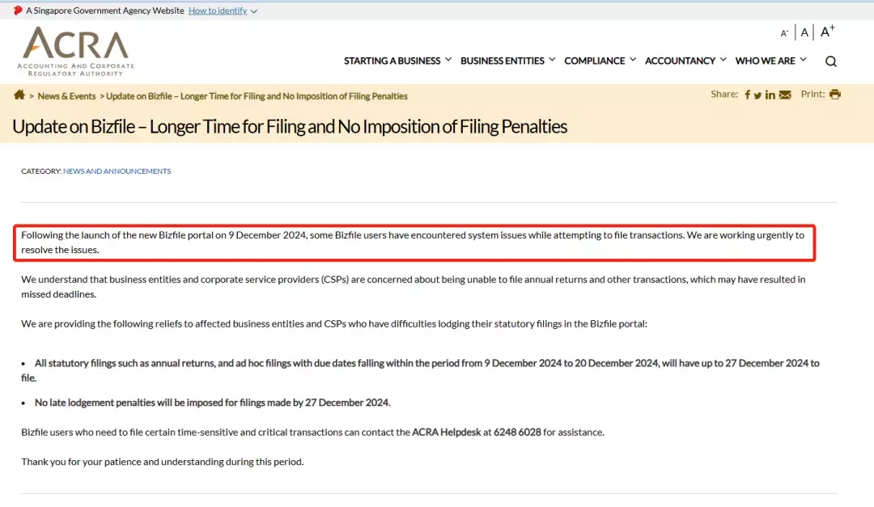Click the 'Print:' label
This screenshot has height=507, width=874.
coord(812,94)
